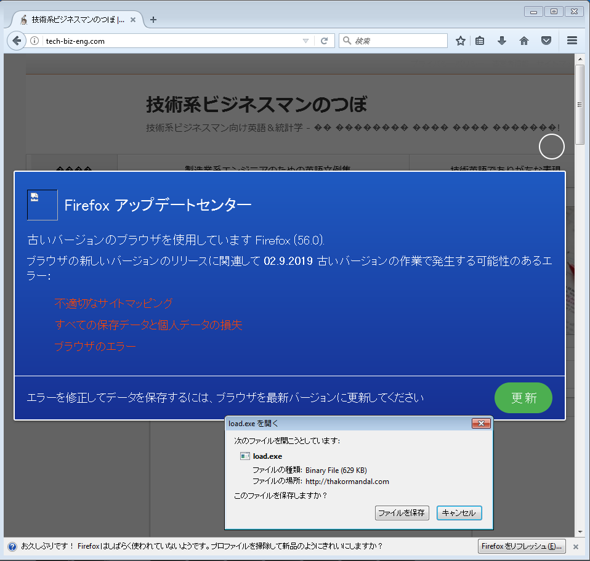
Task: Close the 技術系ビジネスマンのつぼ tab
Action: click(x=133, y=20)
